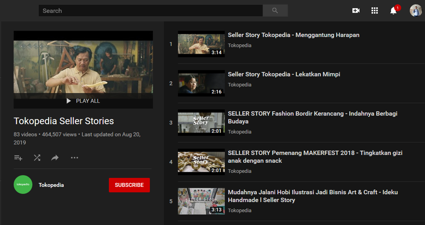Save playlist with the add-to-library icon
Image resolution: width=425 pixels, height=225 pixels.
click(18, 158)
